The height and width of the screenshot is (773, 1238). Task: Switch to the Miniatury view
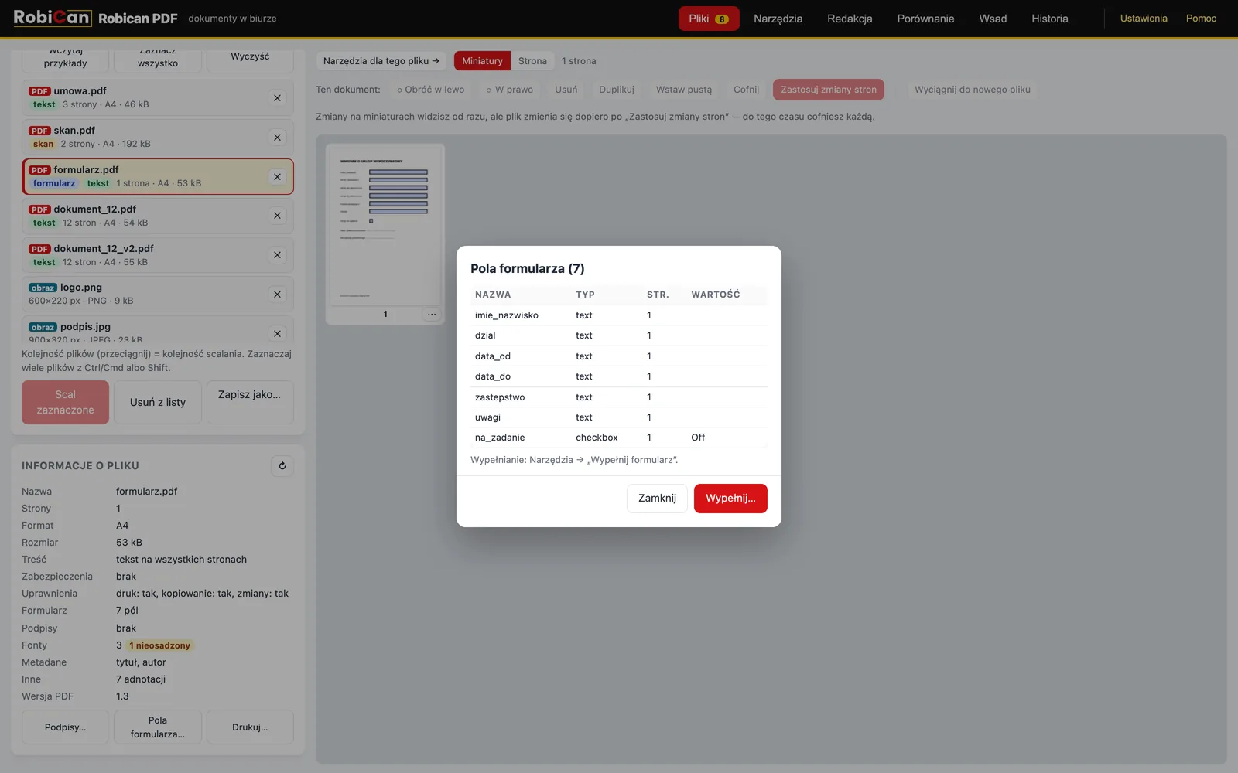482,61
